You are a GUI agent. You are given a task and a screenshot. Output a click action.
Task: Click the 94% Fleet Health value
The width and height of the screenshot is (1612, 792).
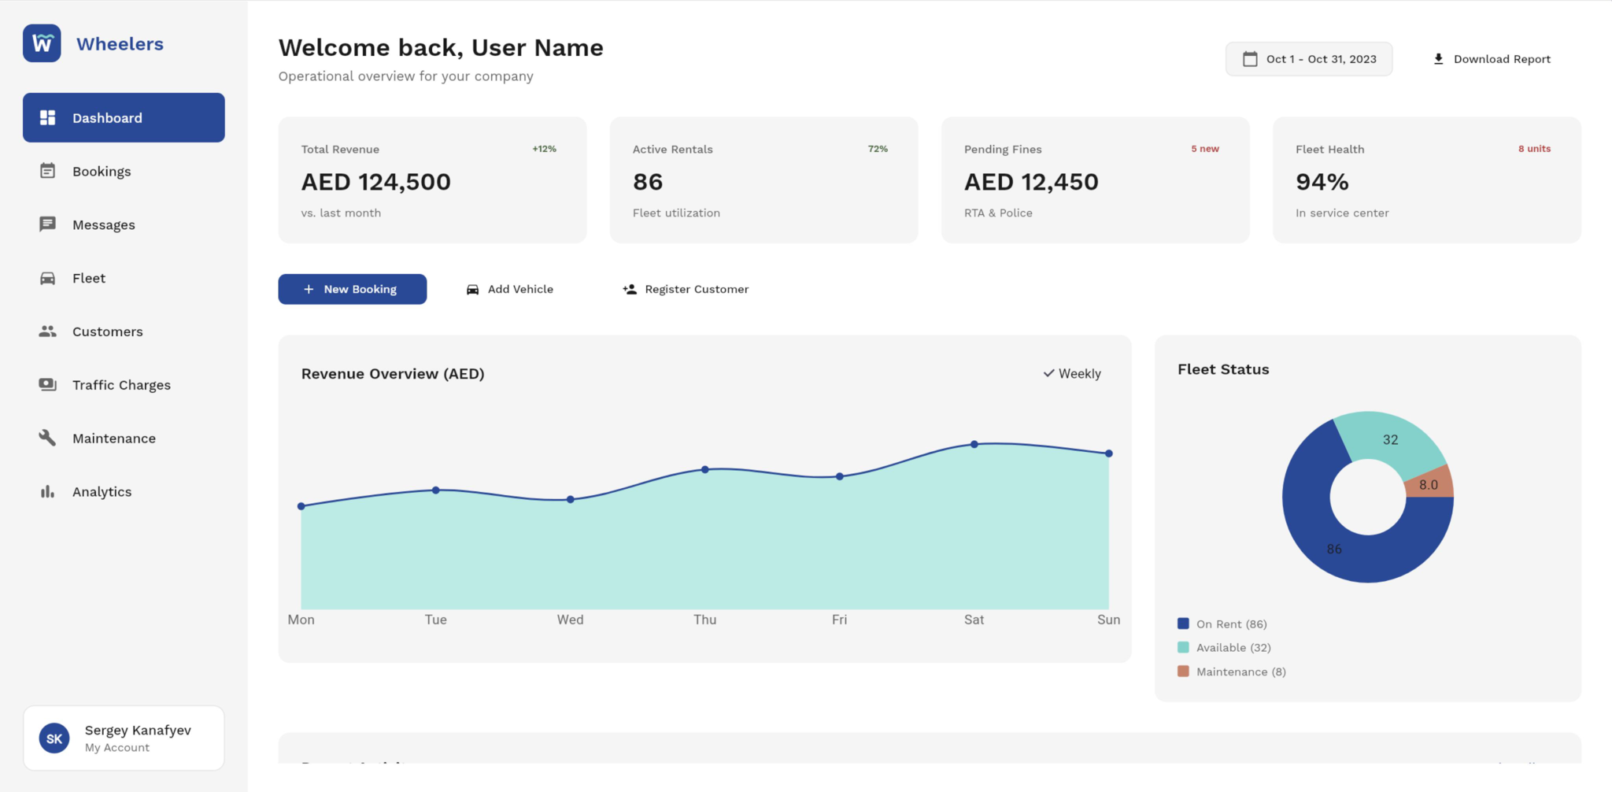(1322, 182)
